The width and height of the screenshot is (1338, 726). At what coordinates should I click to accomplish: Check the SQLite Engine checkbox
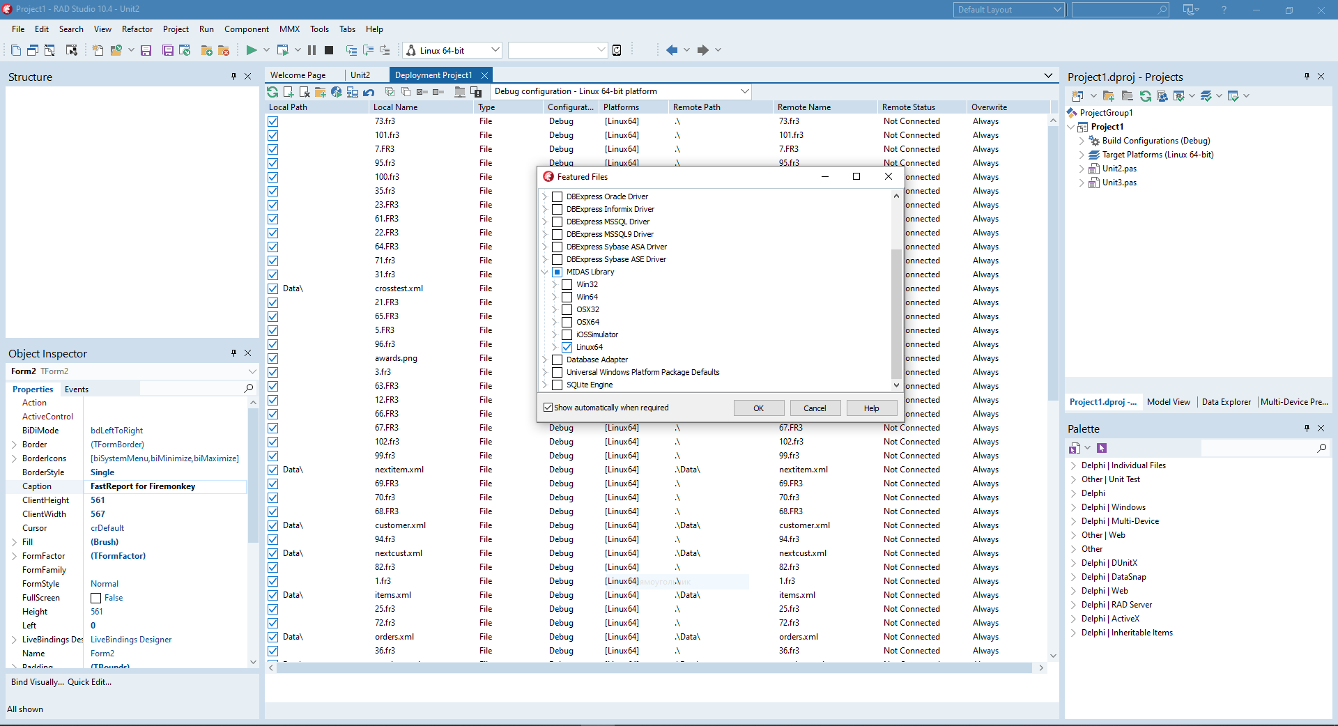pos(557,385)
